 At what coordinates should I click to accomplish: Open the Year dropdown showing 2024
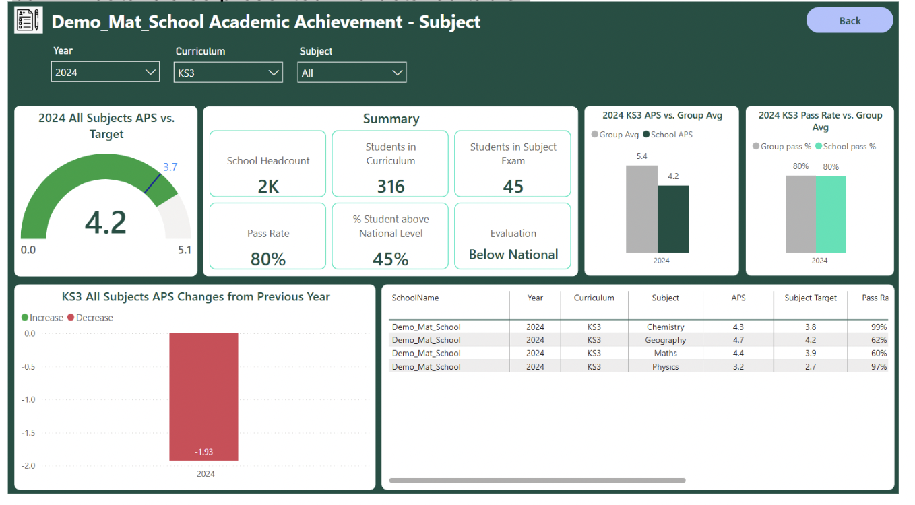coord(105,72)
